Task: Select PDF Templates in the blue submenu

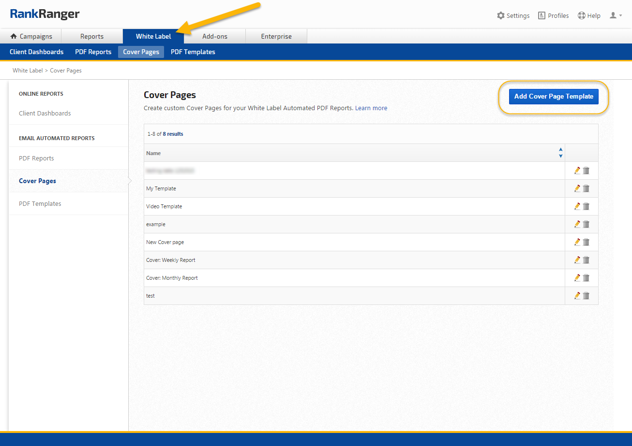Action: [x=193, y=52]
